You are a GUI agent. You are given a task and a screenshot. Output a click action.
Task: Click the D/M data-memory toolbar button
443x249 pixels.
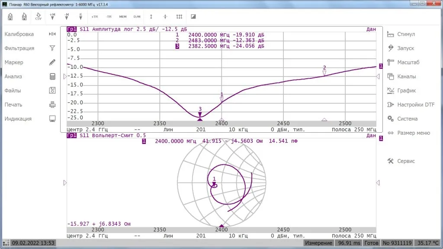(x=137, y=17)
